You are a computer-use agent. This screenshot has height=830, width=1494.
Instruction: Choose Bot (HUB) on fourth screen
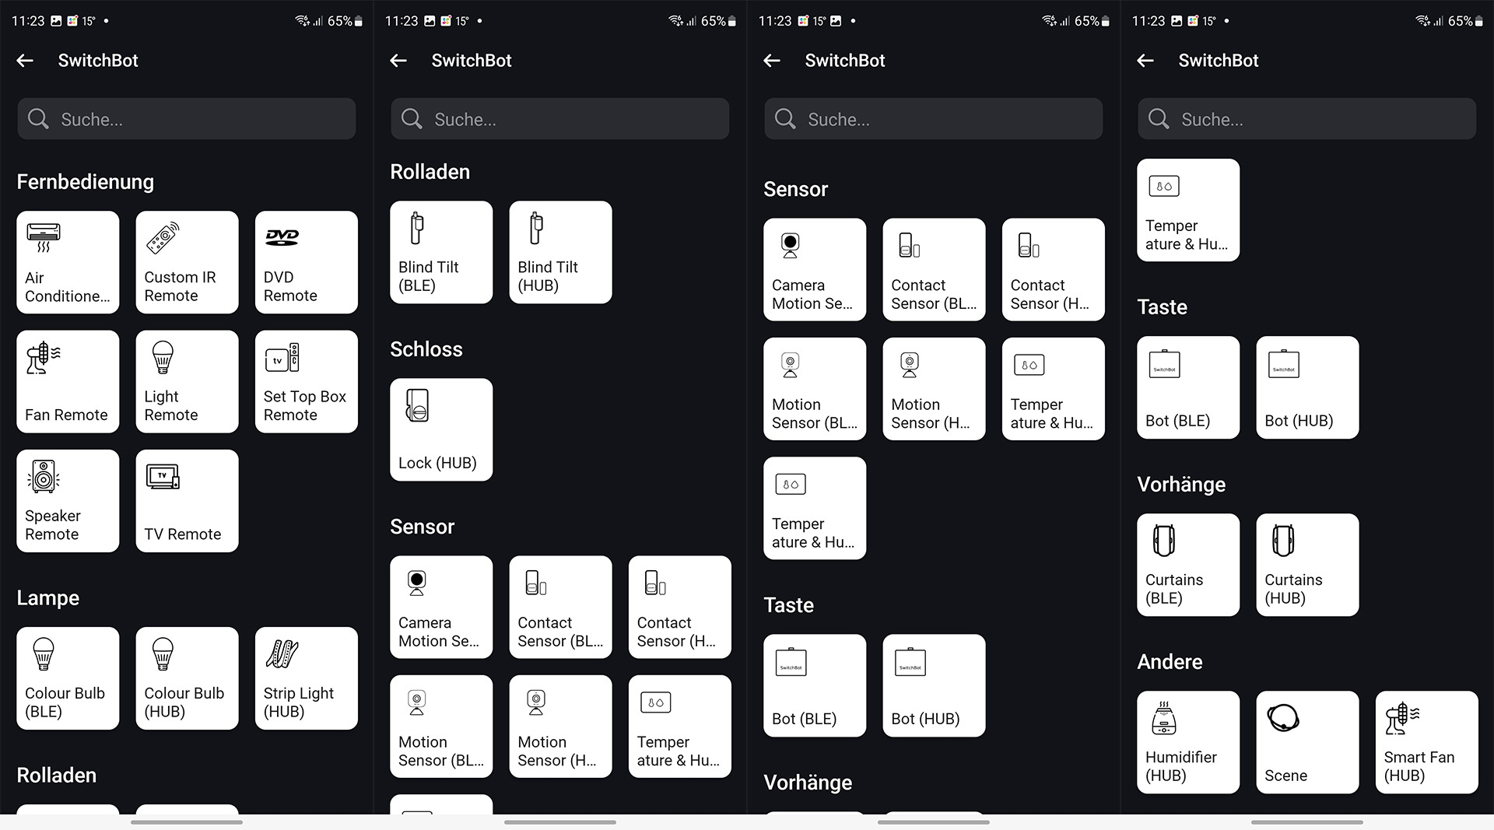[1307, 387]
